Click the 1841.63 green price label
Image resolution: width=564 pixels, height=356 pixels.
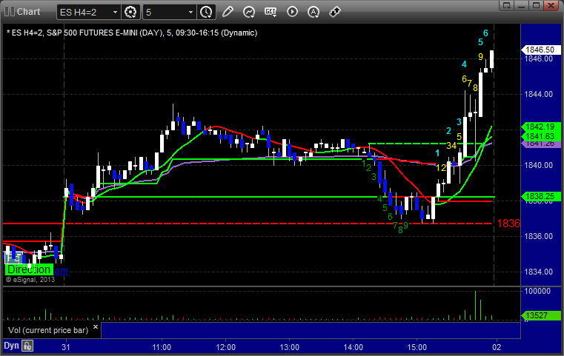541,136
